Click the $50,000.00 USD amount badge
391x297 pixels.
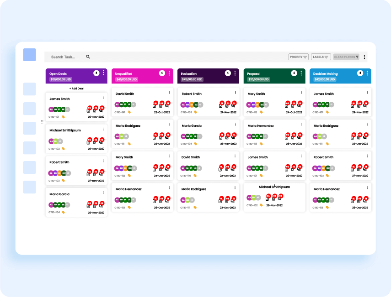coord(61,79)
